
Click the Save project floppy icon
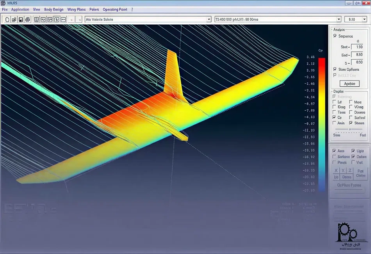point(21,19)
